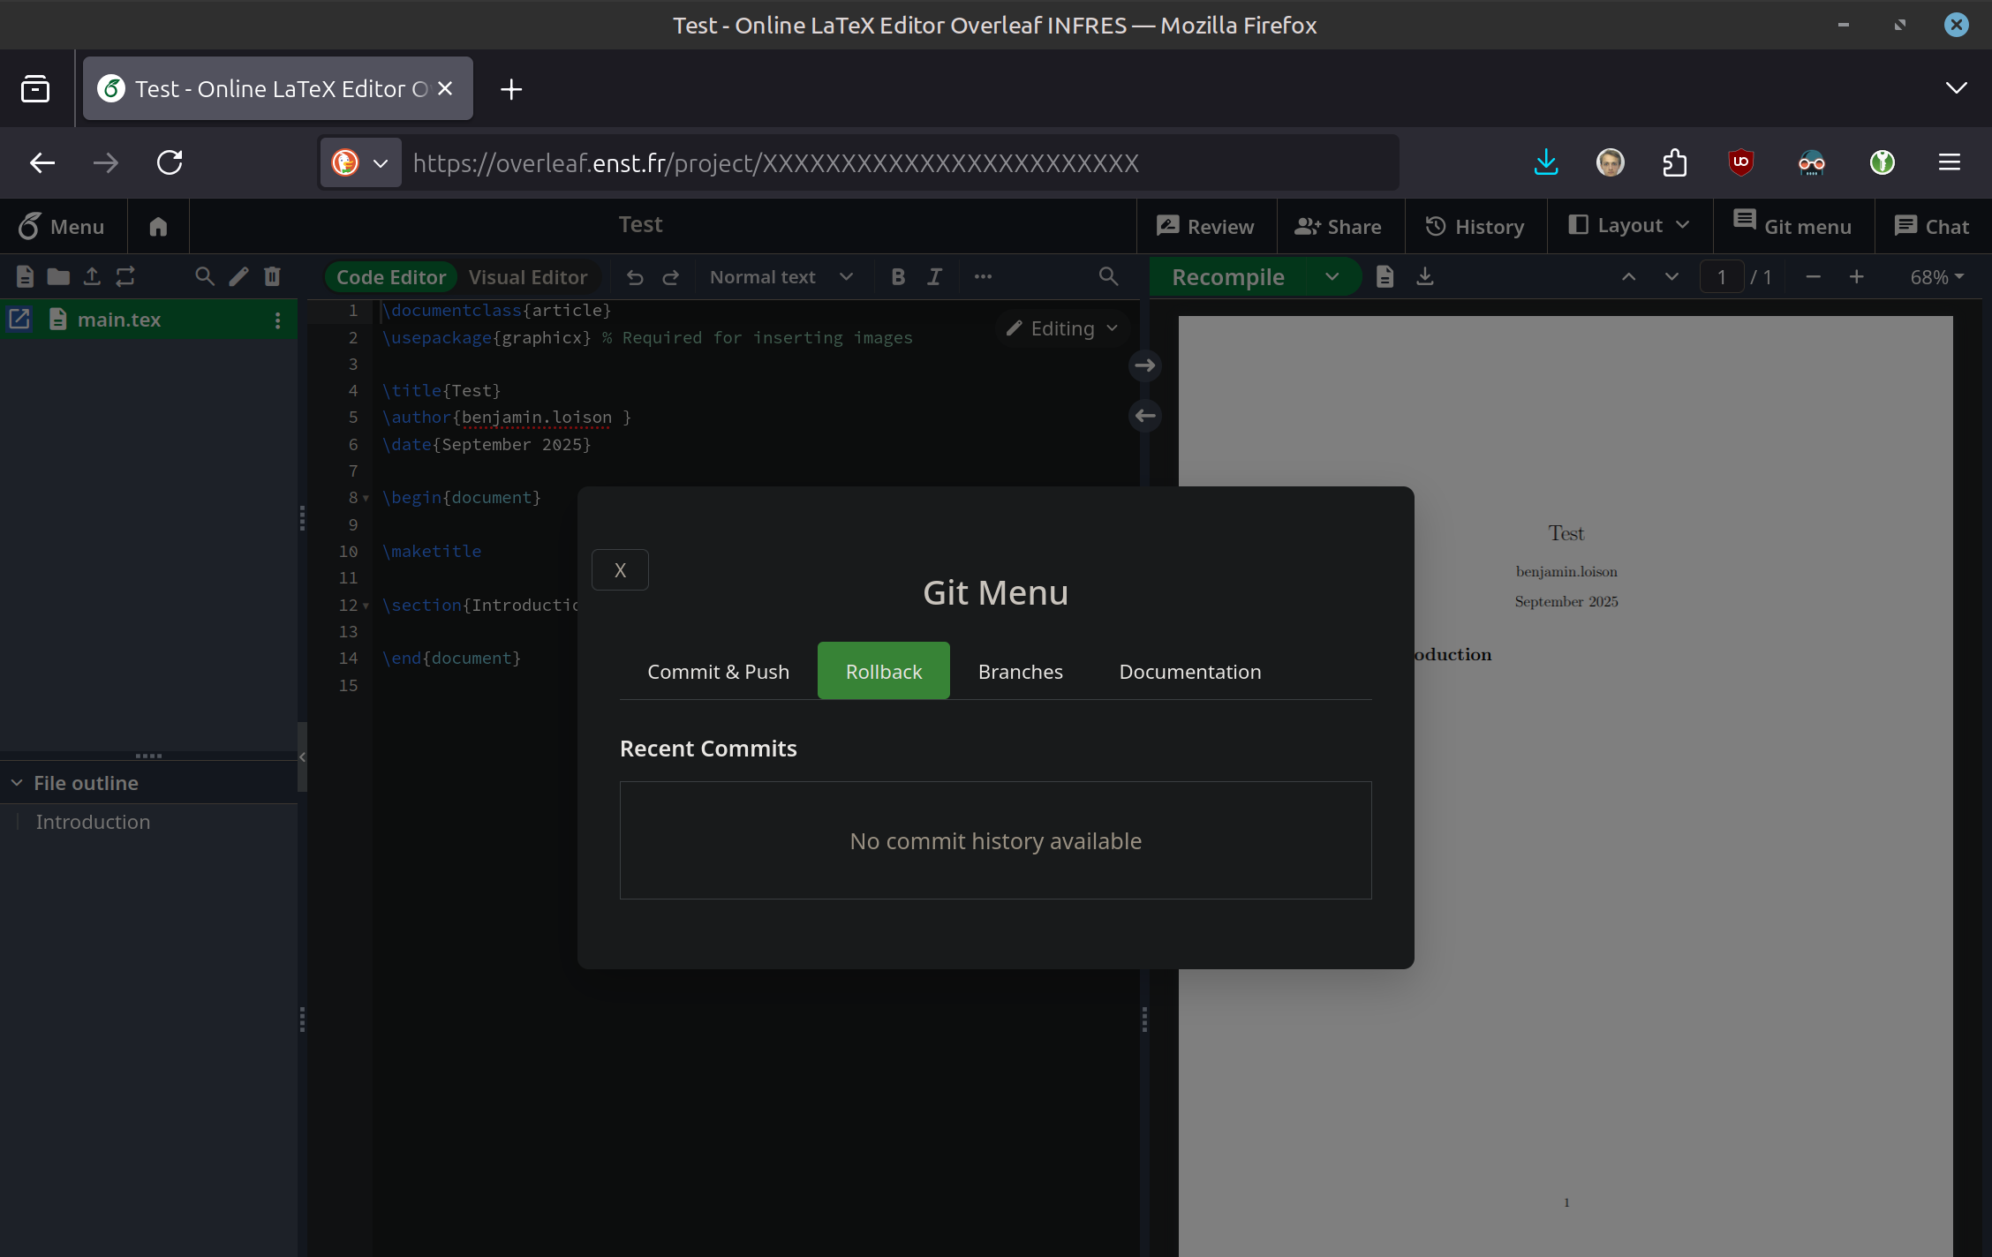The image size is (1992, 1257).
Task: Click the new file icon in file tree
Action: [x=25, y=277]
